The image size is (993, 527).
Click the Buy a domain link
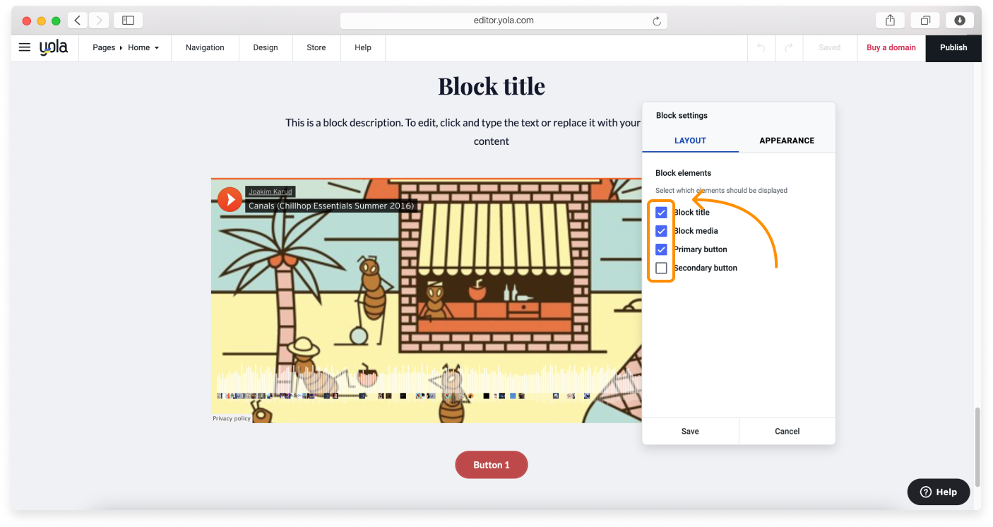coord(891,47)
